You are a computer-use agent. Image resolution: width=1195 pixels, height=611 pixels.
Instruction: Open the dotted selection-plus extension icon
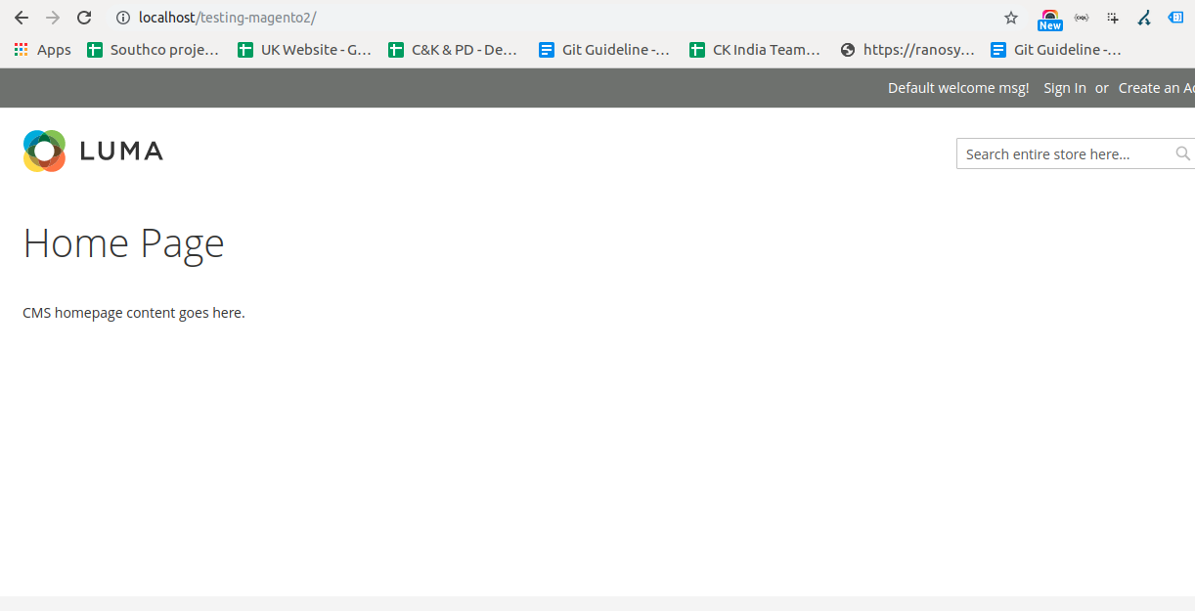point(1113,18)
